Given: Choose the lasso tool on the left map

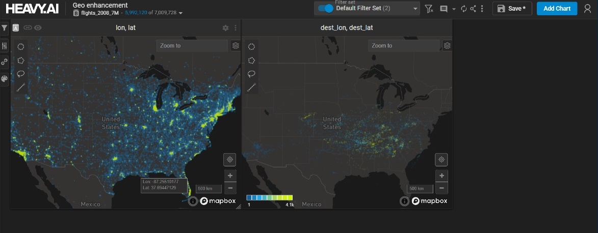Looking at the screenshot, I should coord(21,74).
